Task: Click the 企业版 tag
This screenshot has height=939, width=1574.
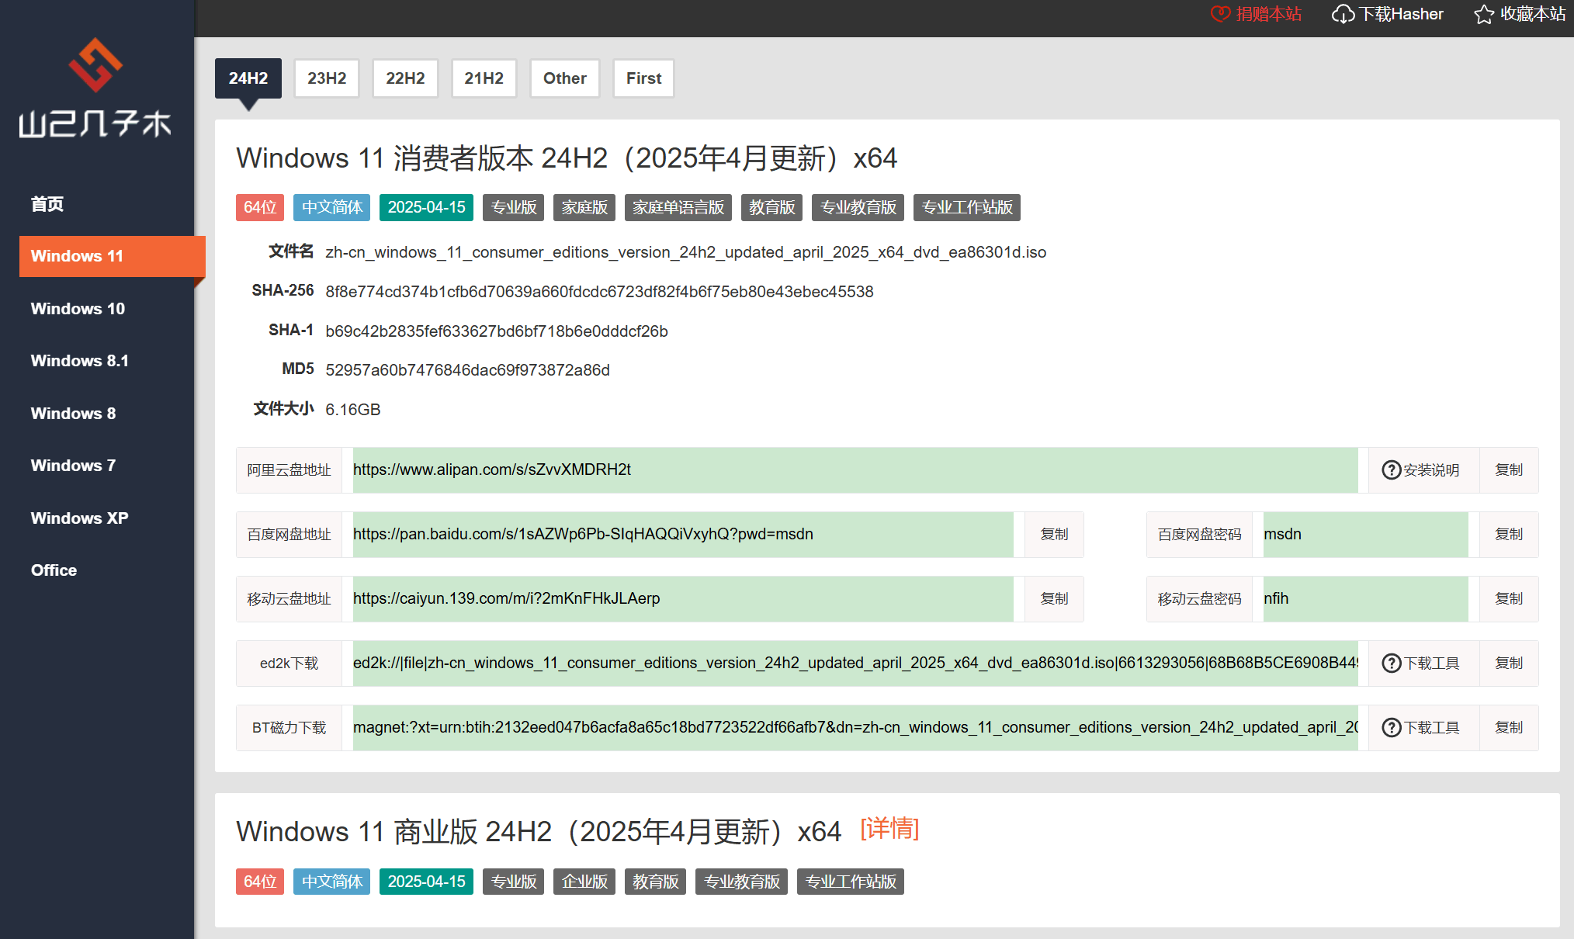Action: click(584, 882)
